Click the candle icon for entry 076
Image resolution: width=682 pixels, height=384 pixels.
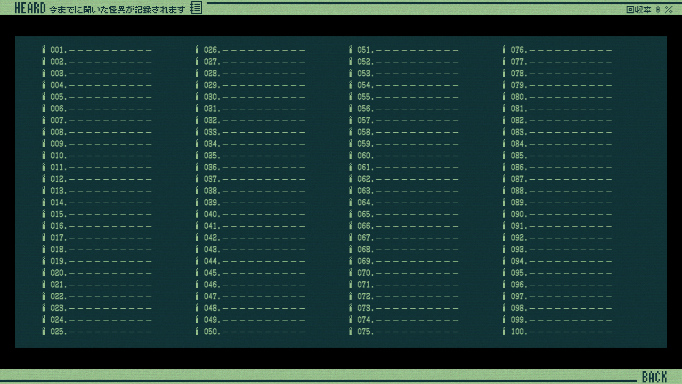coord(504,50)
